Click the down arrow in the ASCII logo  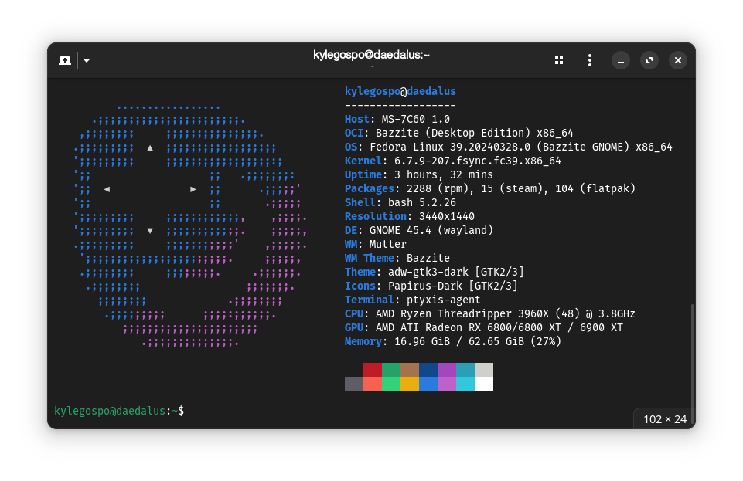[150, 231]
